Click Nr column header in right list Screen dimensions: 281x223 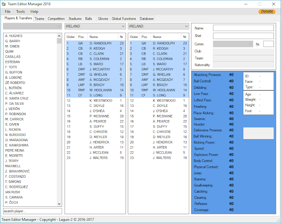184,37
